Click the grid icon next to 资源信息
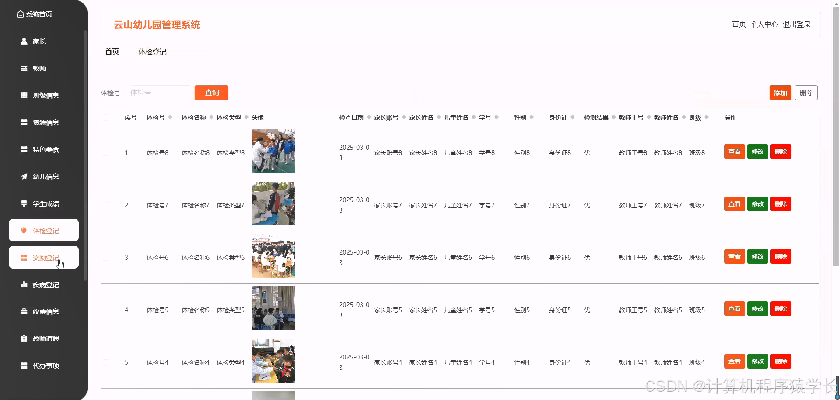840x400 pixels. point(24,123)
